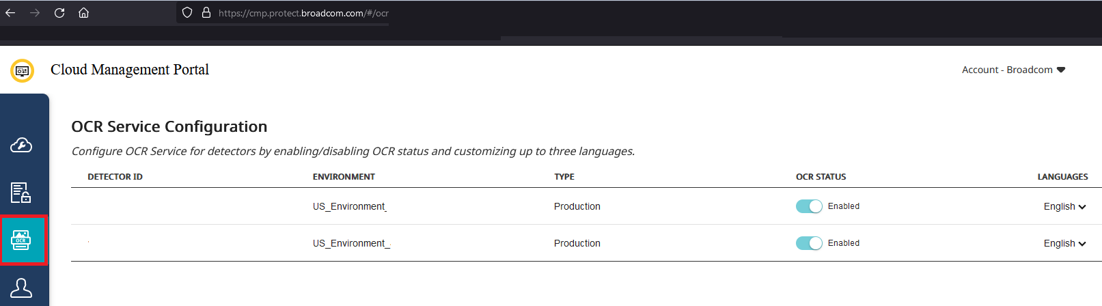
Task: Open the Account - Broadcom dropdown
Action: pos(1013,70)
